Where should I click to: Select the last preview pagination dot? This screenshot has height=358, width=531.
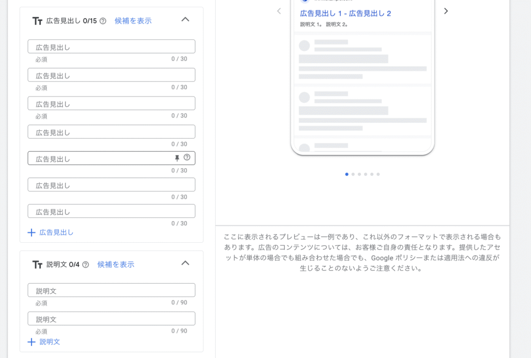click(x=378, y=174)
